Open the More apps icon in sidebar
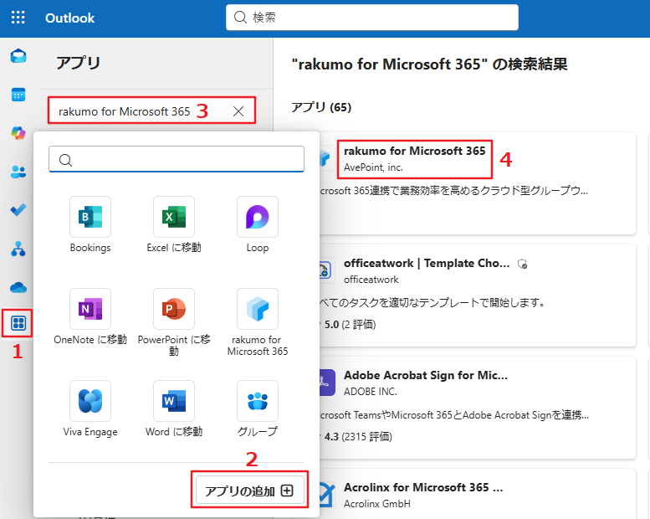Viewport: 650px width, 519px height. pos(18,323)
